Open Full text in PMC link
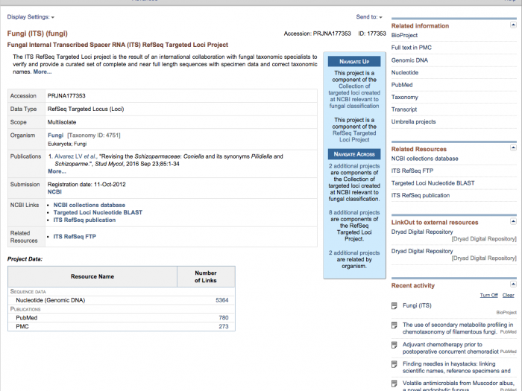The width and height of the screenshot is (522, 391). [x=411, y=48]
